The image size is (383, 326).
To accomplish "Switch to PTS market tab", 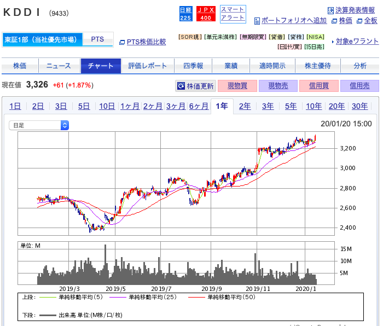I will (98, 39).
